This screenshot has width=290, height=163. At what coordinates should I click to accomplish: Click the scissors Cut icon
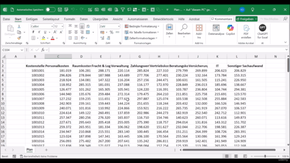[x=19, y=27]
